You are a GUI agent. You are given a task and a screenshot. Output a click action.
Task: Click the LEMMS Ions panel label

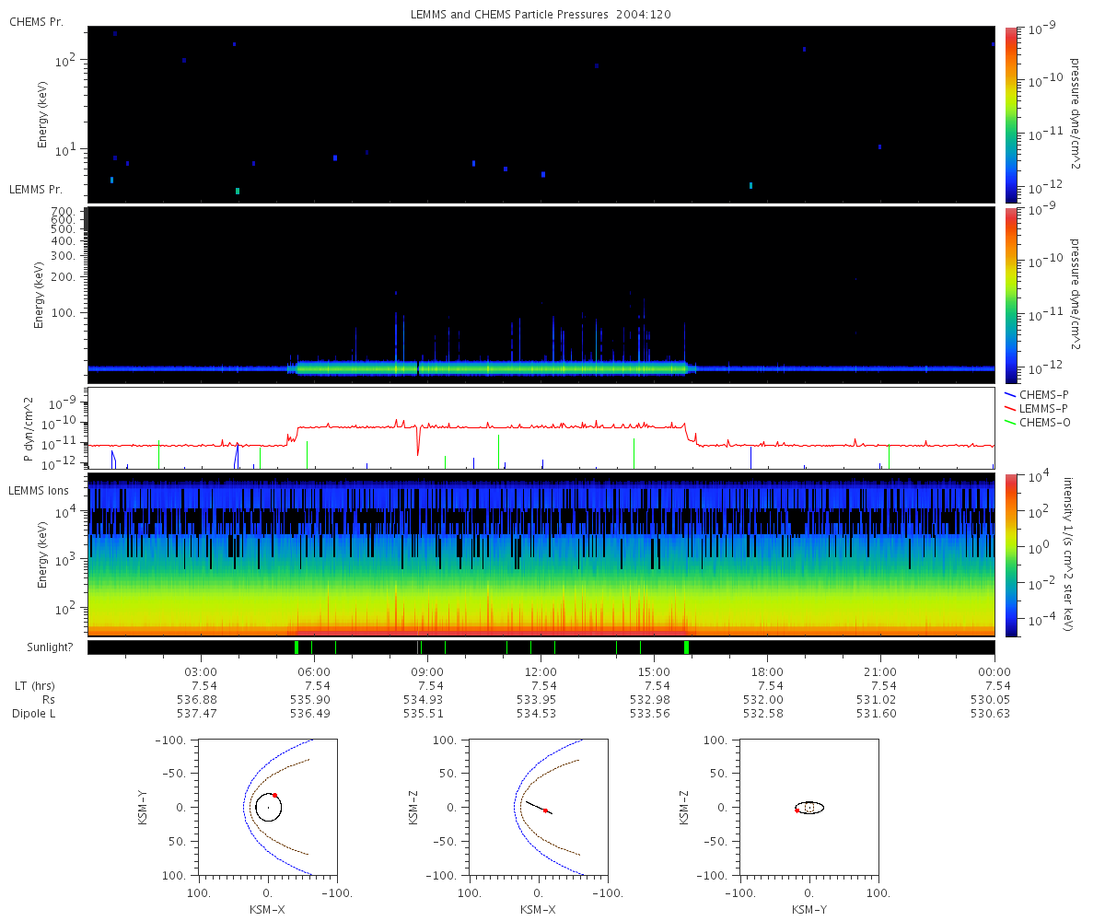(38, 489)
